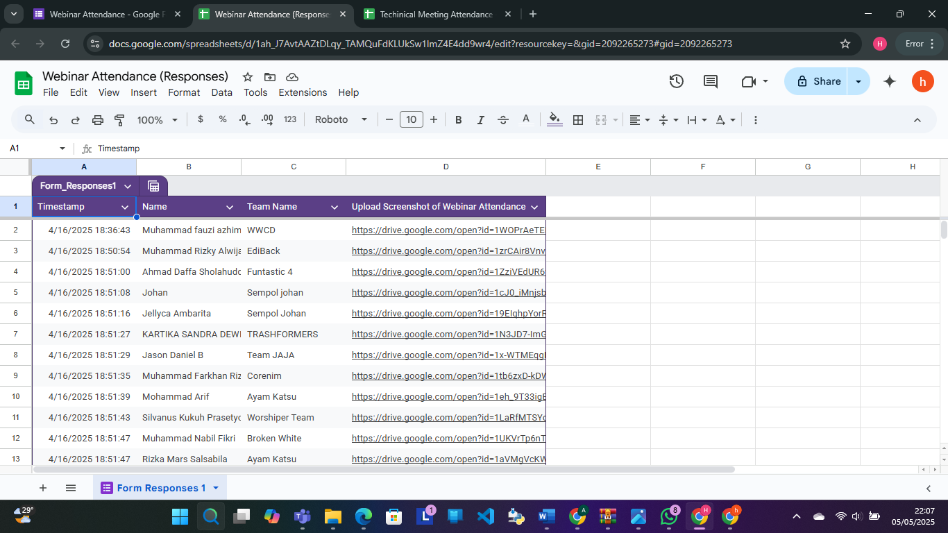Open the Google account avatar
This screenshot has height=533, width=948.
click(x=923, y=81)
